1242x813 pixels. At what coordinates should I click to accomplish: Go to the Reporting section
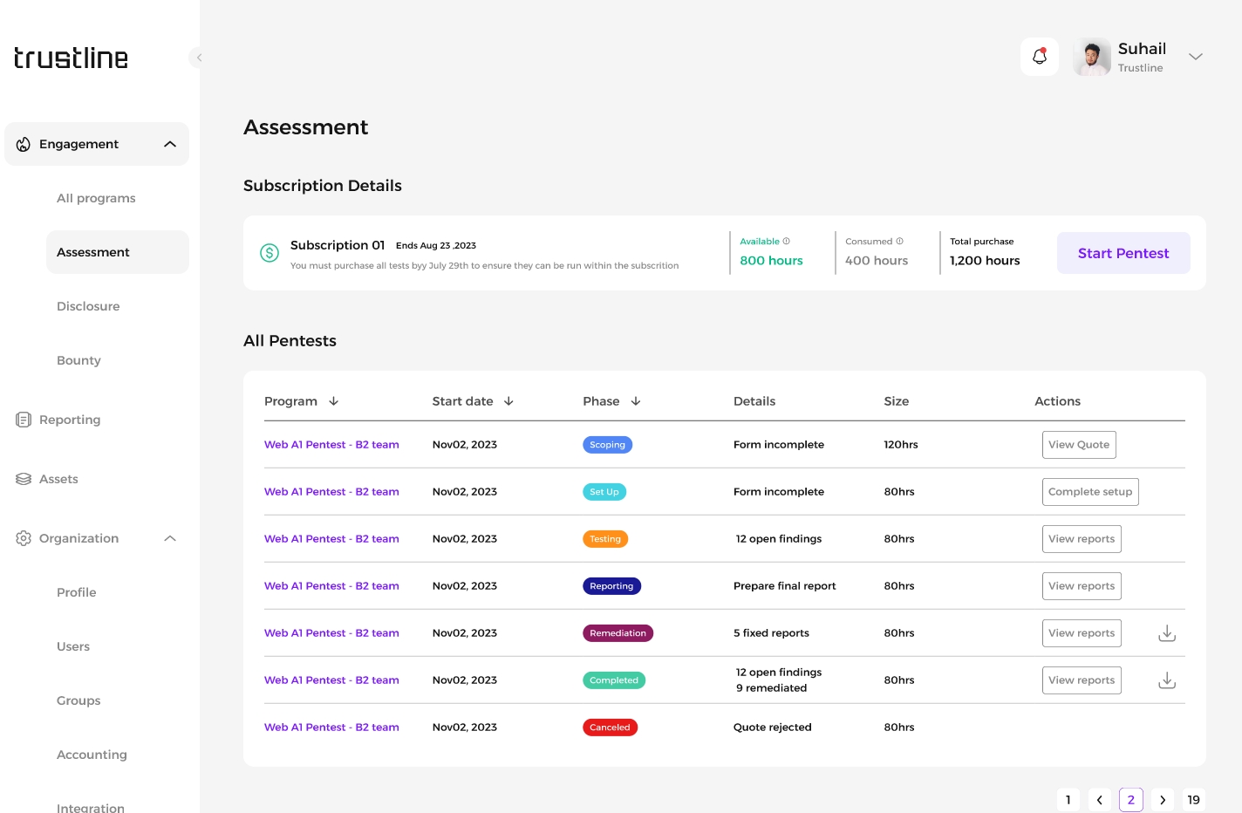(x=70, y=420)
